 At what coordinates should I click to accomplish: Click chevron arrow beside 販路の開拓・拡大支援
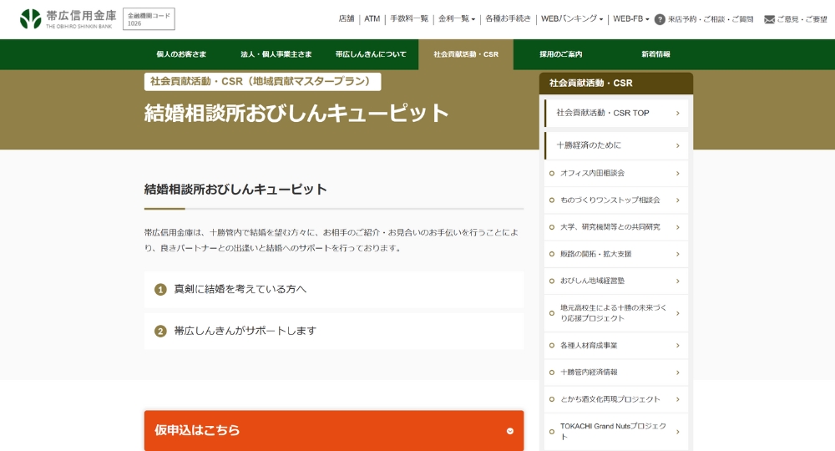click(x=677, y=254)
